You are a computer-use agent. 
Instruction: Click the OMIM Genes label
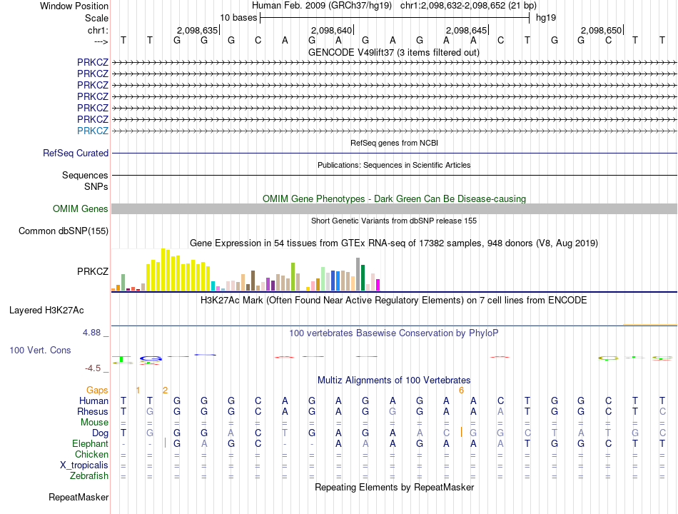(80, 208)
